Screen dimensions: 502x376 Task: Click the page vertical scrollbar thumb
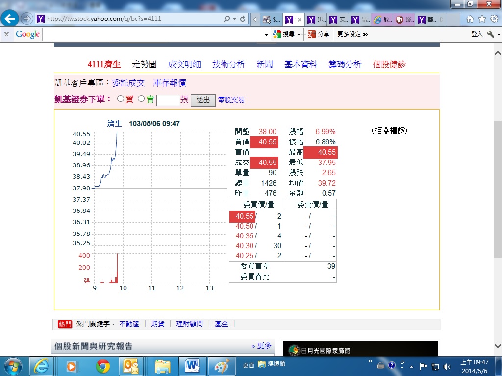point(498,188)
